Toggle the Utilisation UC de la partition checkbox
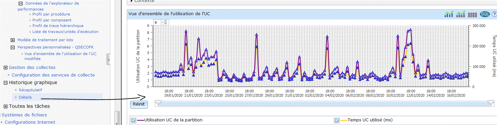This screenshot has height=125, width=497. point(133,120)
